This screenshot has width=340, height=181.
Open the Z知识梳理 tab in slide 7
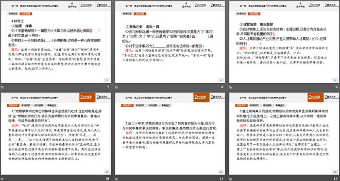click(87, 6)
